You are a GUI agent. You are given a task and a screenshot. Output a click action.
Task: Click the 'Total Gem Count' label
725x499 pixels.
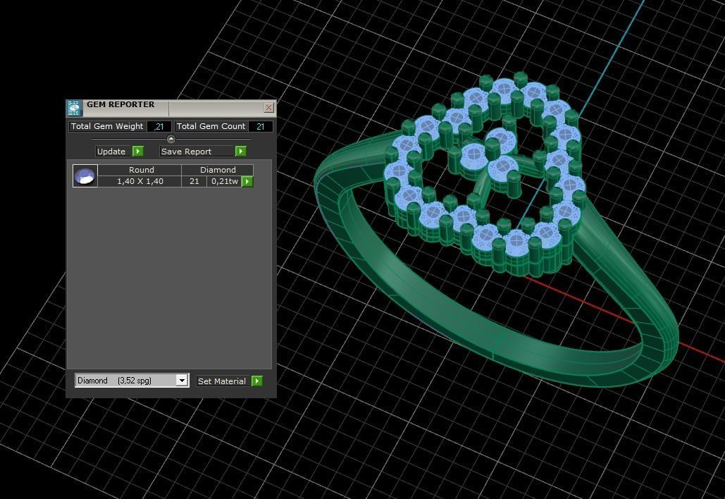[x=211, y=126]
